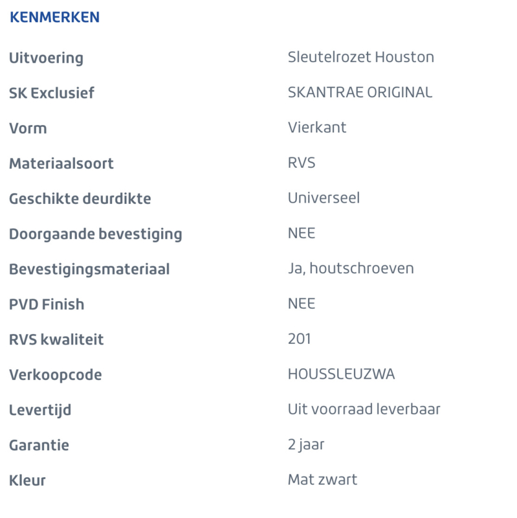
Task: Click the Ja, houtschroeven value
Action: (351, 269)
